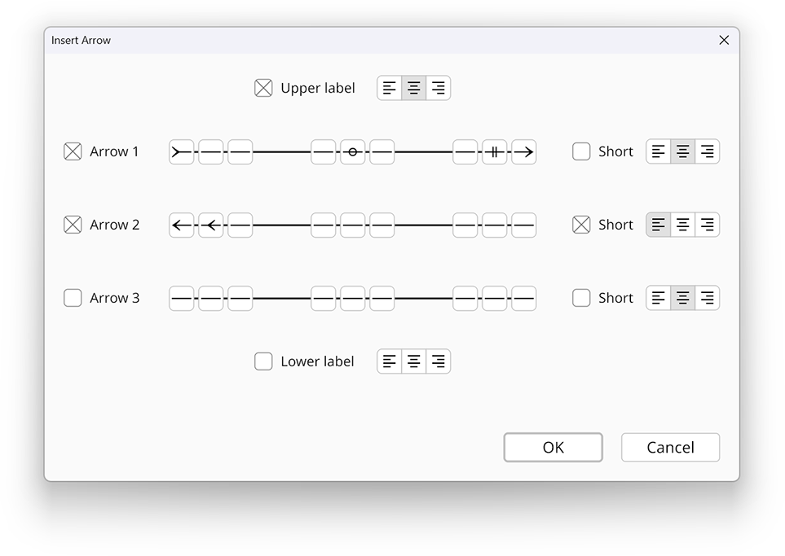Select the crossed double-bar icon near Arrow 1's end
Screen dimensions: 785x556
(495, 151)
